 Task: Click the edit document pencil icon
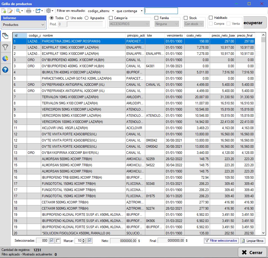click(x=10, y=11)
